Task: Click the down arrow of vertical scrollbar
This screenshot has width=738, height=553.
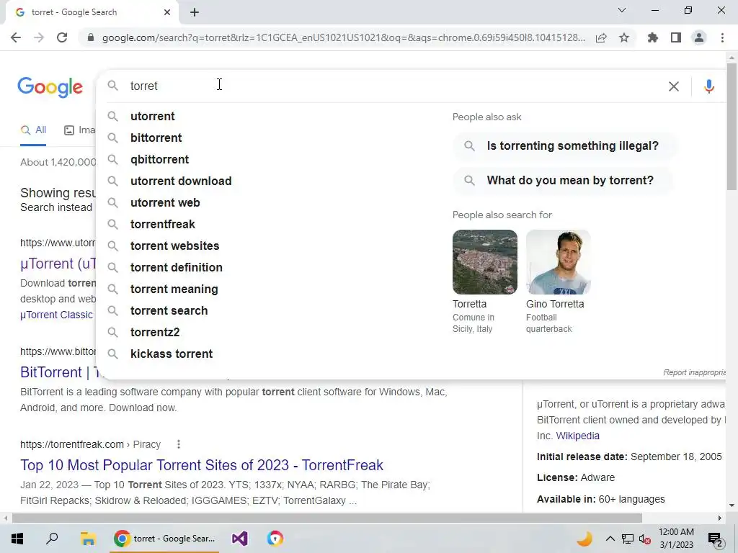Action: [732, 506]
